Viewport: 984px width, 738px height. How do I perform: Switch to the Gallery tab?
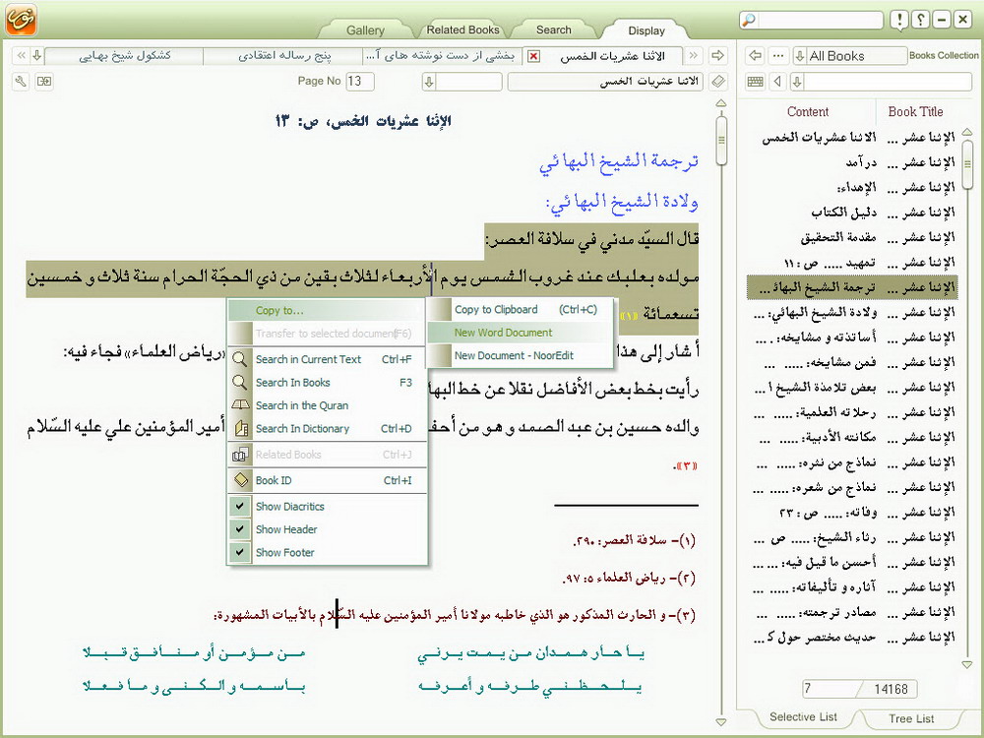(365, 31)
